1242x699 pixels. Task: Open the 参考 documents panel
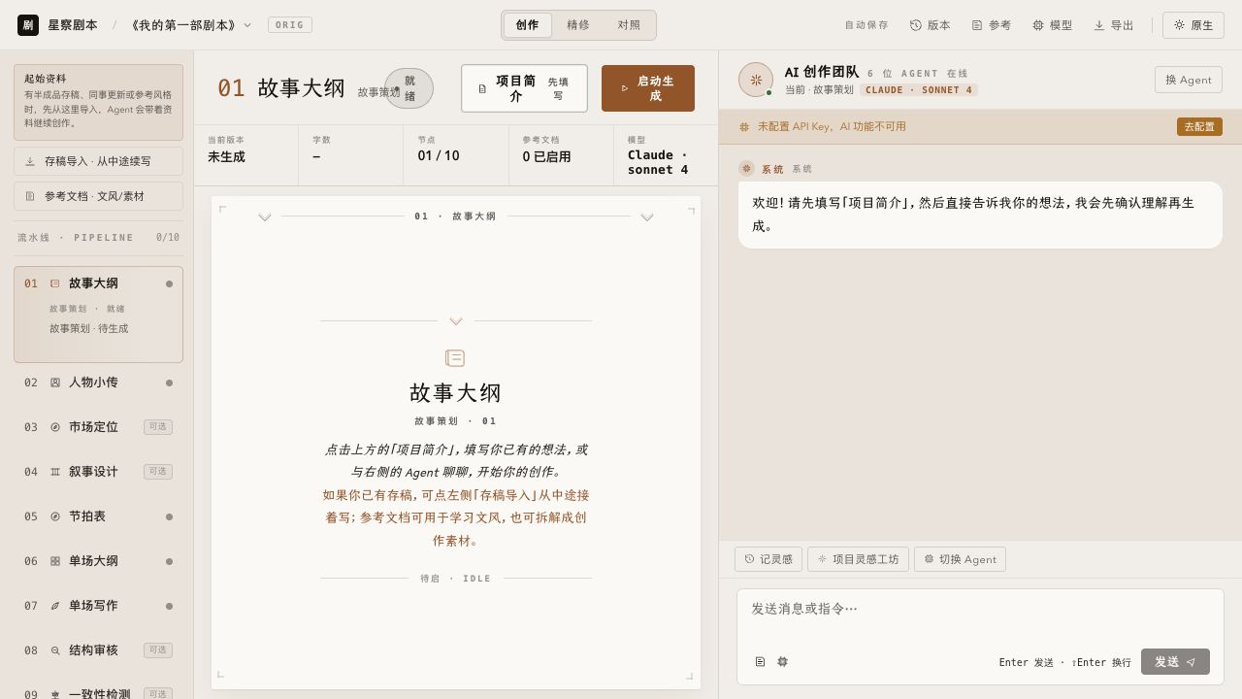992,25
